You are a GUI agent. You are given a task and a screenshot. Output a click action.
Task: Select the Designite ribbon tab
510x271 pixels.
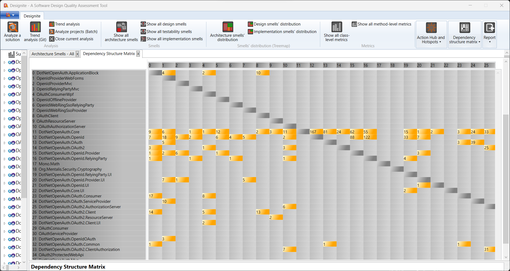coord(32,16)
